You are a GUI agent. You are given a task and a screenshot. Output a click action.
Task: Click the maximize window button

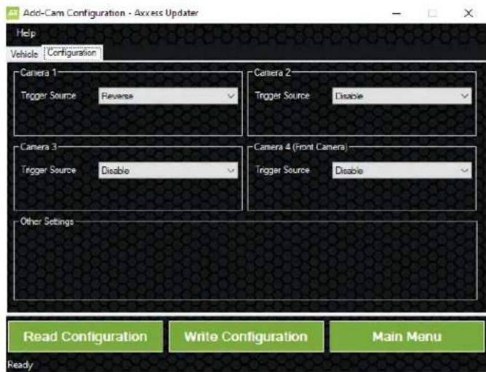coord(432,13)
